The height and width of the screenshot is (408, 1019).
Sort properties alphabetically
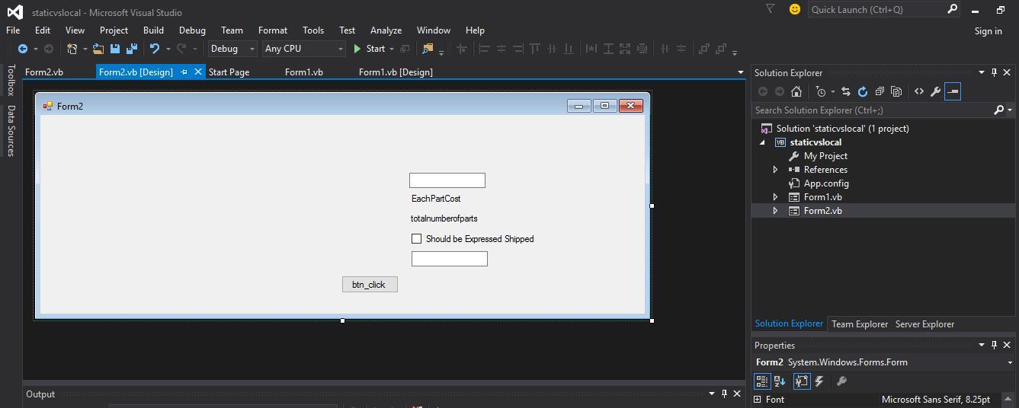point(780,381)
